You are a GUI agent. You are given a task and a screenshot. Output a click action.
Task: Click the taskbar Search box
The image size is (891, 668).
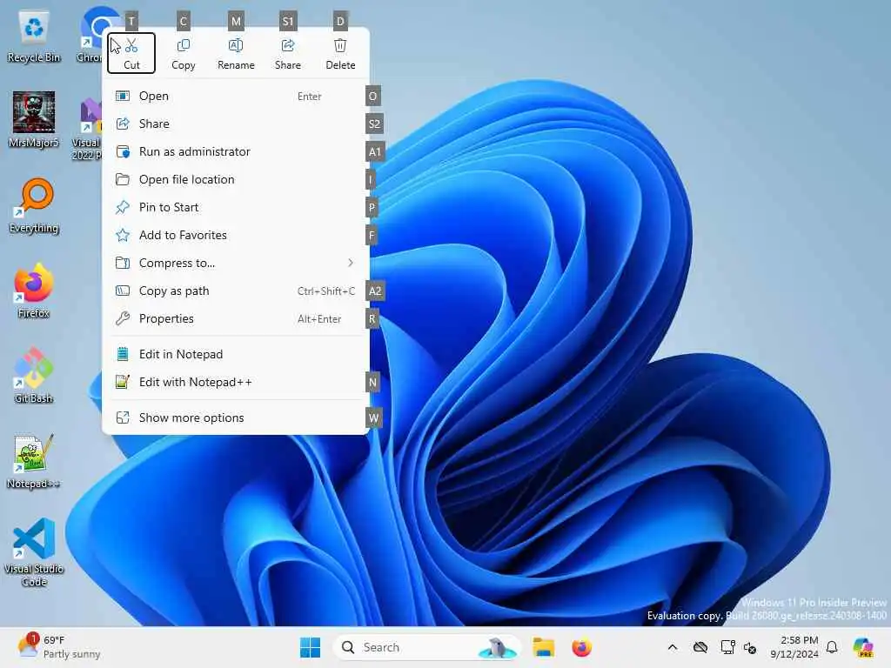tap(426, 647)
